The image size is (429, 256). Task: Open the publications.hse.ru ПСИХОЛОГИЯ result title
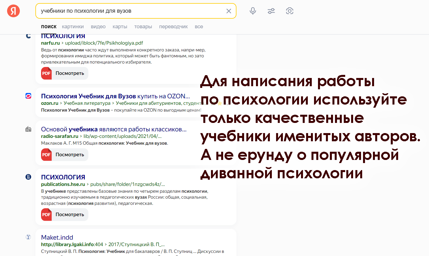[63, 177]
